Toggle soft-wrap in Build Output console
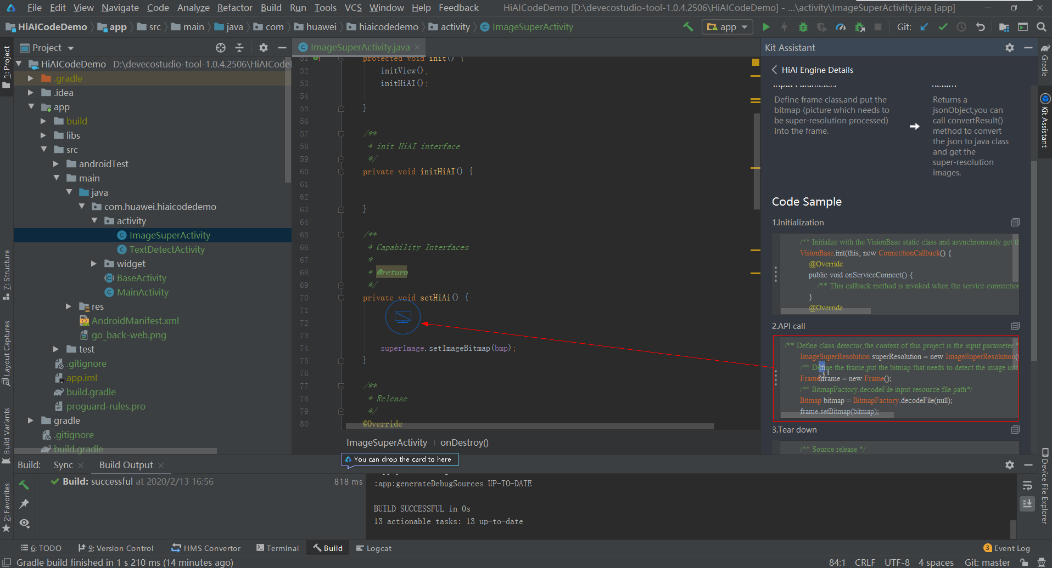The image size is (1052, 568). [1027, 486]
